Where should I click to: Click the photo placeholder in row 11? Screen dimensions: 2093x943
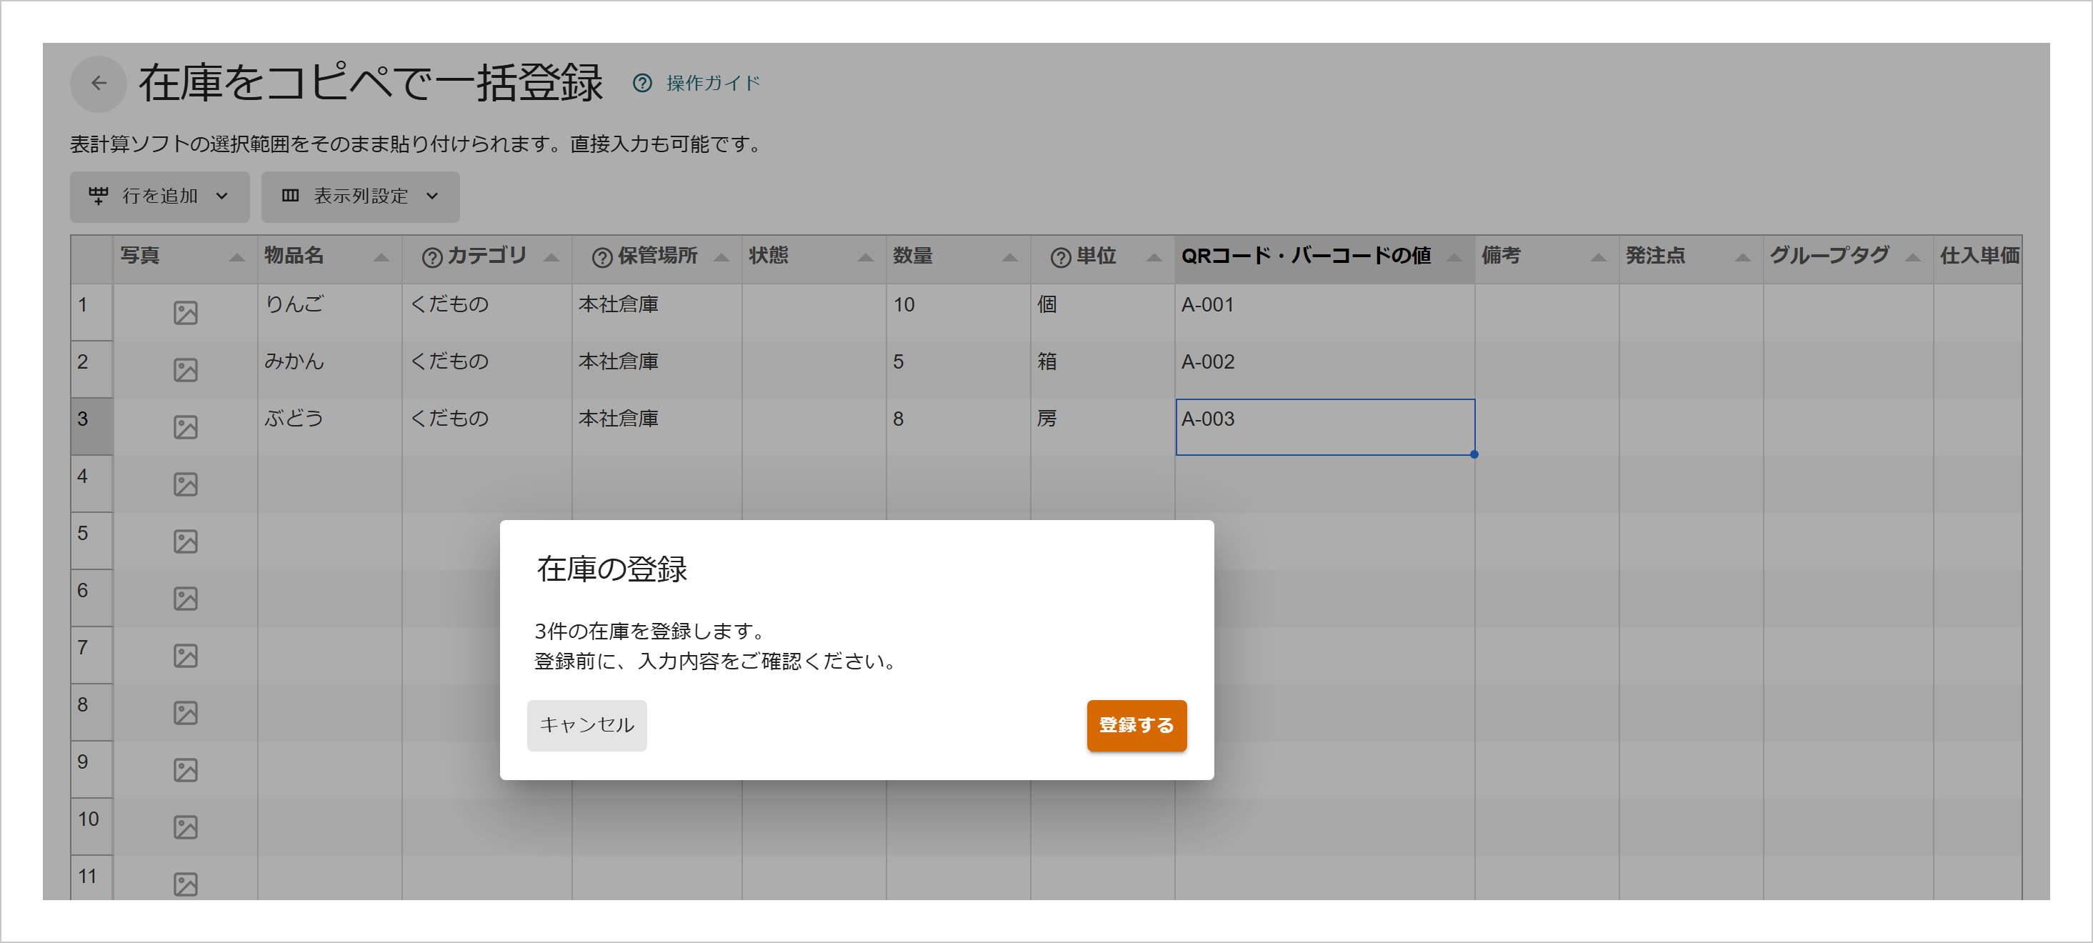[185, 884]
